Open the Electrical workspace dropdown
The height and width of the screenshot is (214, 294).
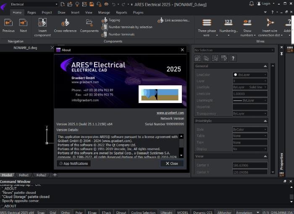[x=34, y=4]
